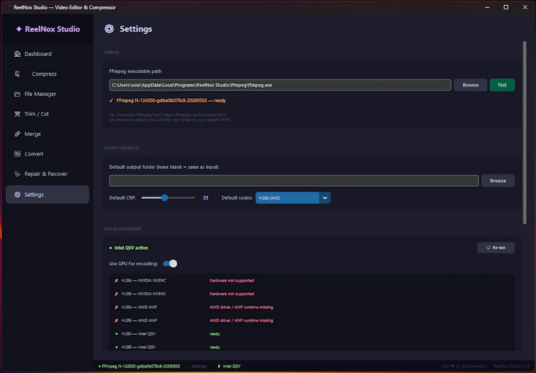Image resolution: width=536 pixels, height=373 pixels.
Task: Click the settings page vertical scrollbar
Action: click(525, 133)
